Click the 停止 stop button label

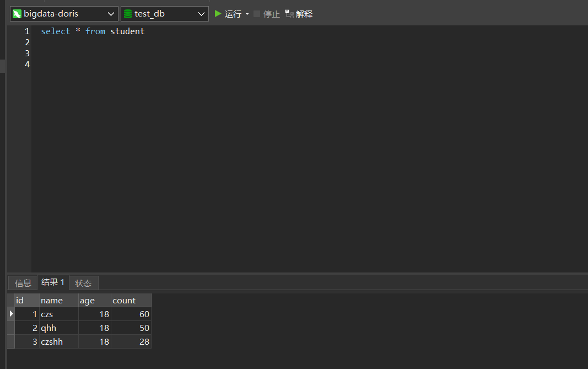click(x=272, y=14)
